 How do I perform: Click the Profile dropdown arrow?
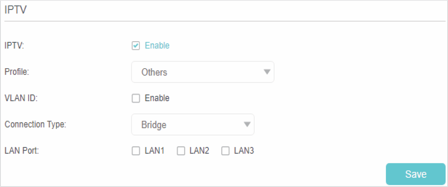point(267,72)
